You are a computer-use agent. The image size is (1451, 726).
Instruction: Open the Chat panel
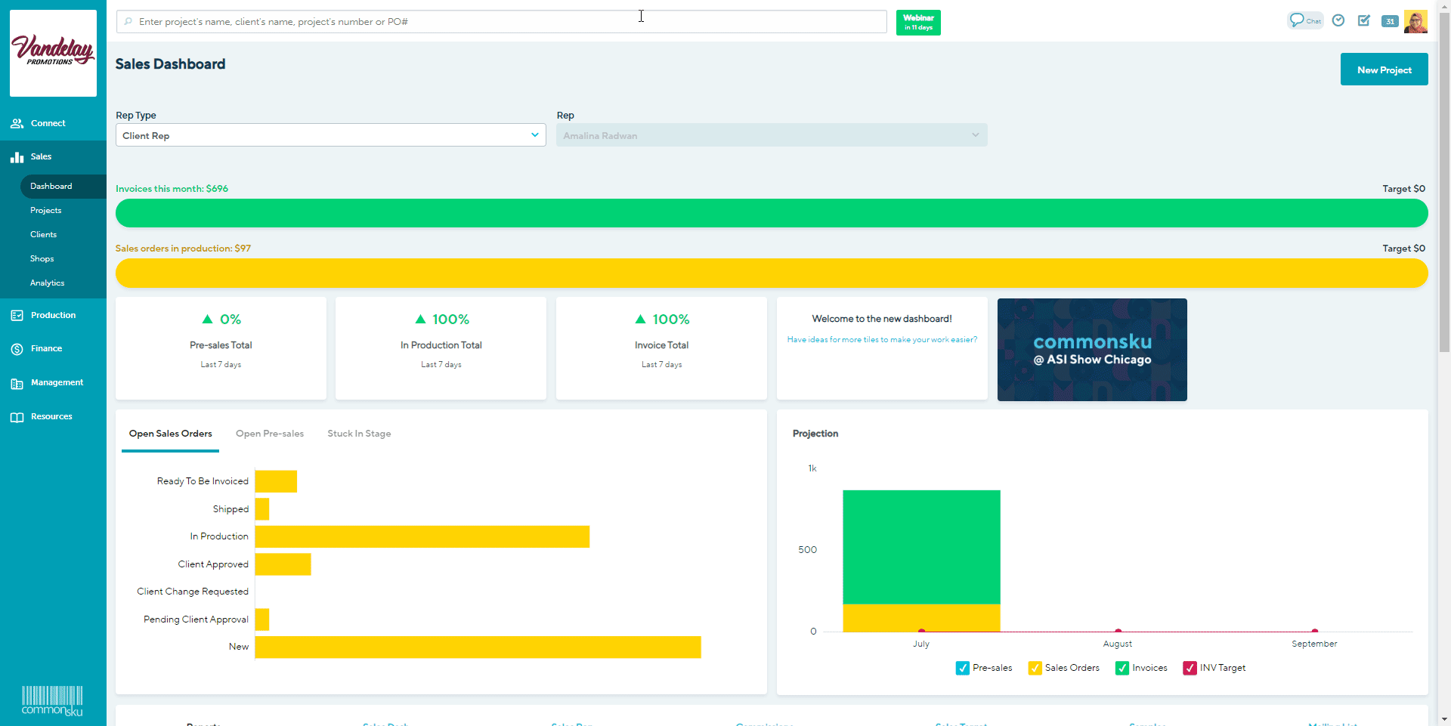click(1305, 20)
